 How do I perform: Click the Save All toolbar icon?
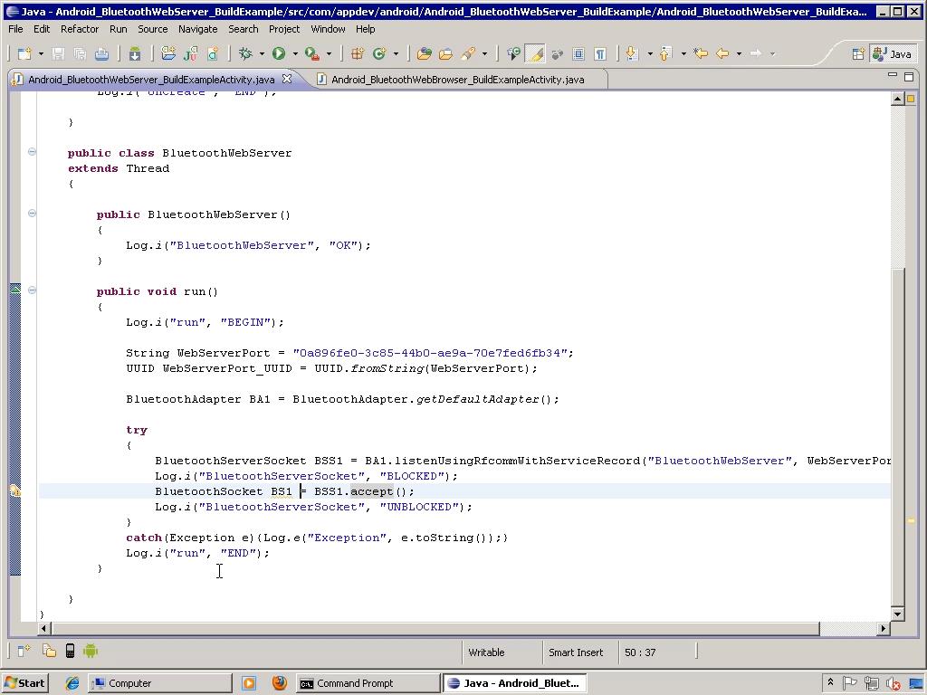80,53
